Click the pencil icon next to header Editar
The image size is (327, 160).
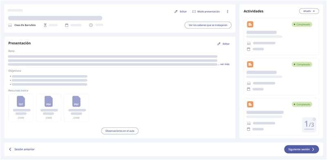pos(176,12)
